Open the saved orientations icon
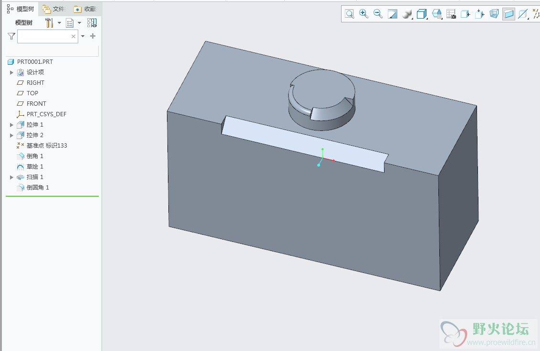540x351 pixels. pyautogui.click(x=436, y=14)
